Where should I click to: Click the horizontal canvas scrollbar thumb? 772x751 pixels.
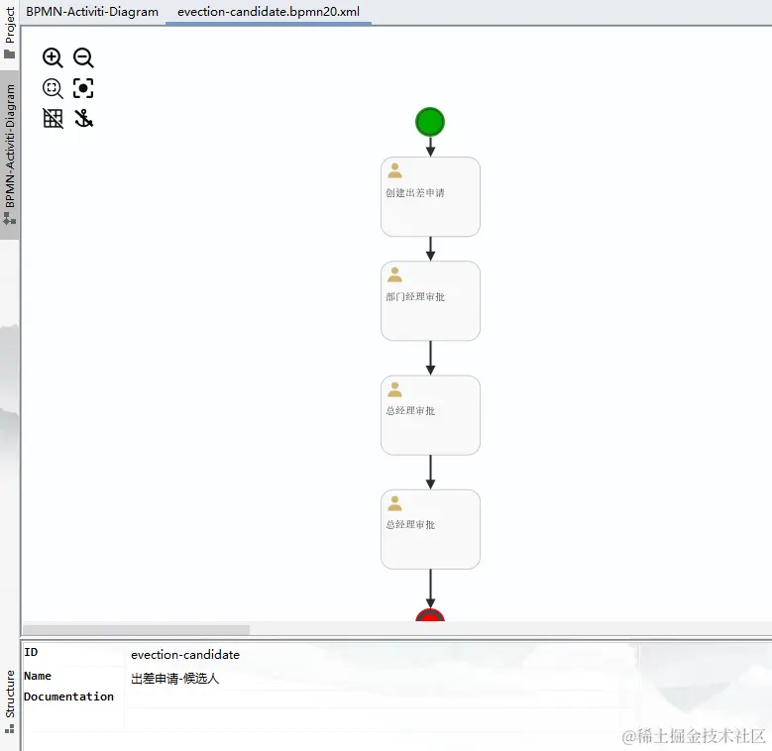pyautogui.click(x=137, y=630)
